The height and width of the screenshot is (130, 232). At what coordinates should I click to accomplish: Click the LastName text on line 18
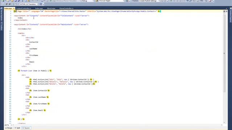tap(33, 49)
